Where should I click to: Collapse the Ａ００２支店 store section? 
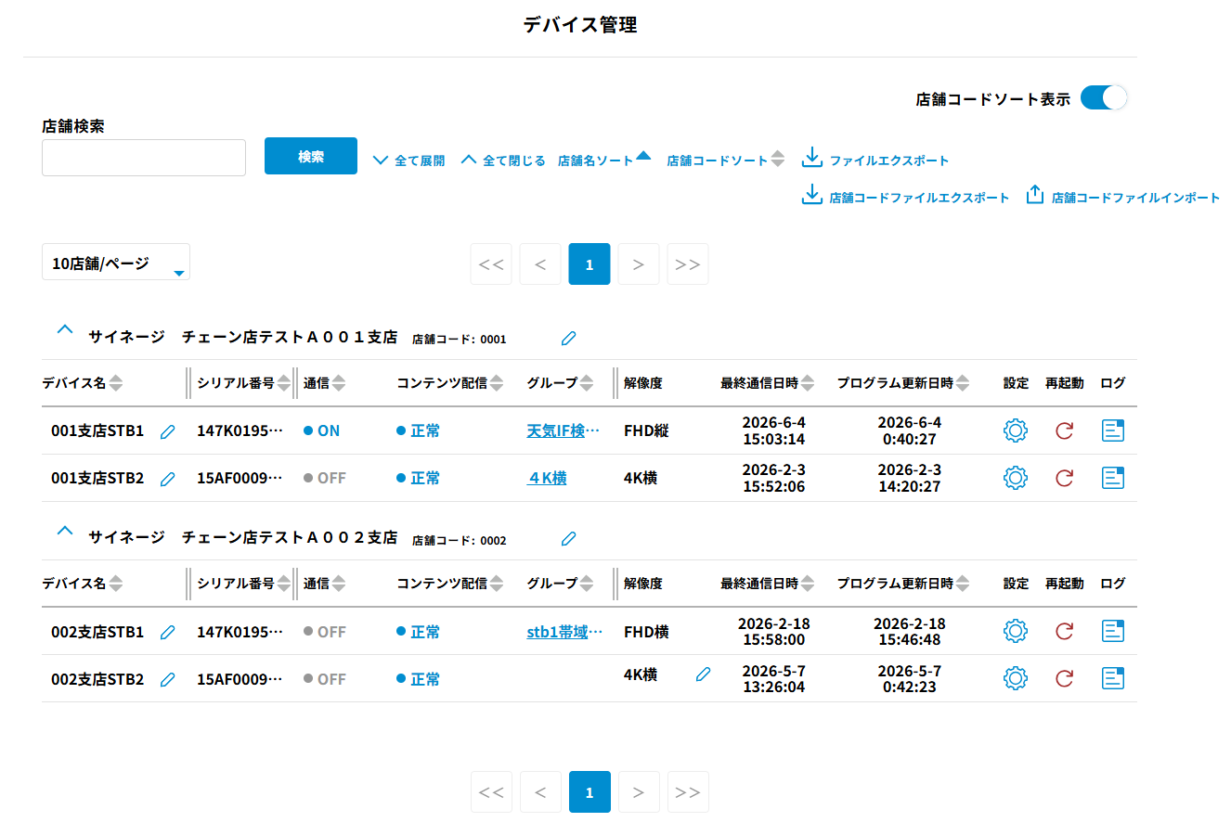64,531
